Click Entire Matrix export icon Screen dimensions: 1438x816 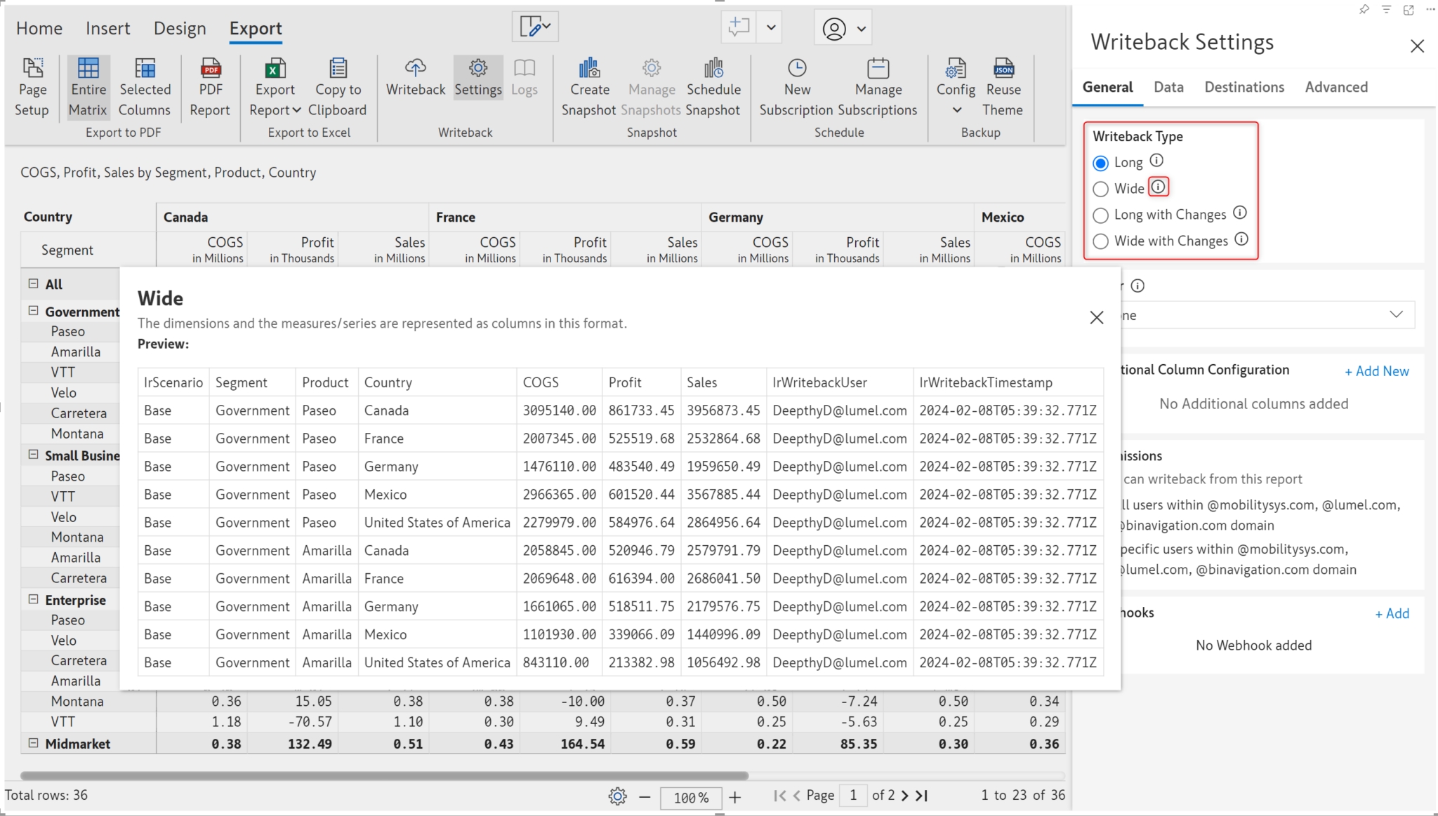pyautogui.click(x=88, y=69)
